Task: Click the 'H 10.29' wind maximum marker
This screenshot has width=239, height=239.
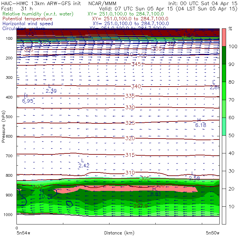Action: point(46,194)
